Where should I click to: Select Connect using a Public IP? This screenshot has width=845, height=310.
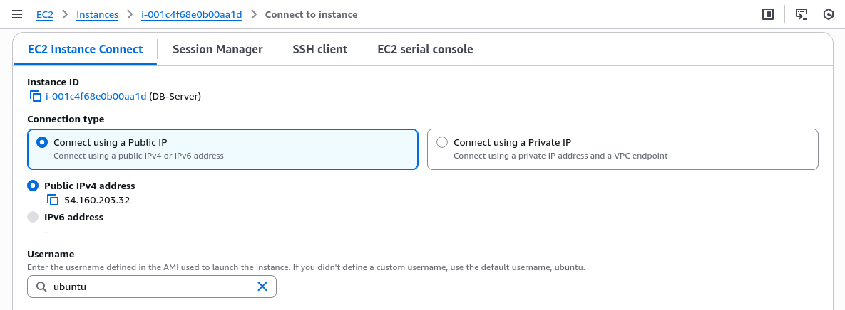42,142
